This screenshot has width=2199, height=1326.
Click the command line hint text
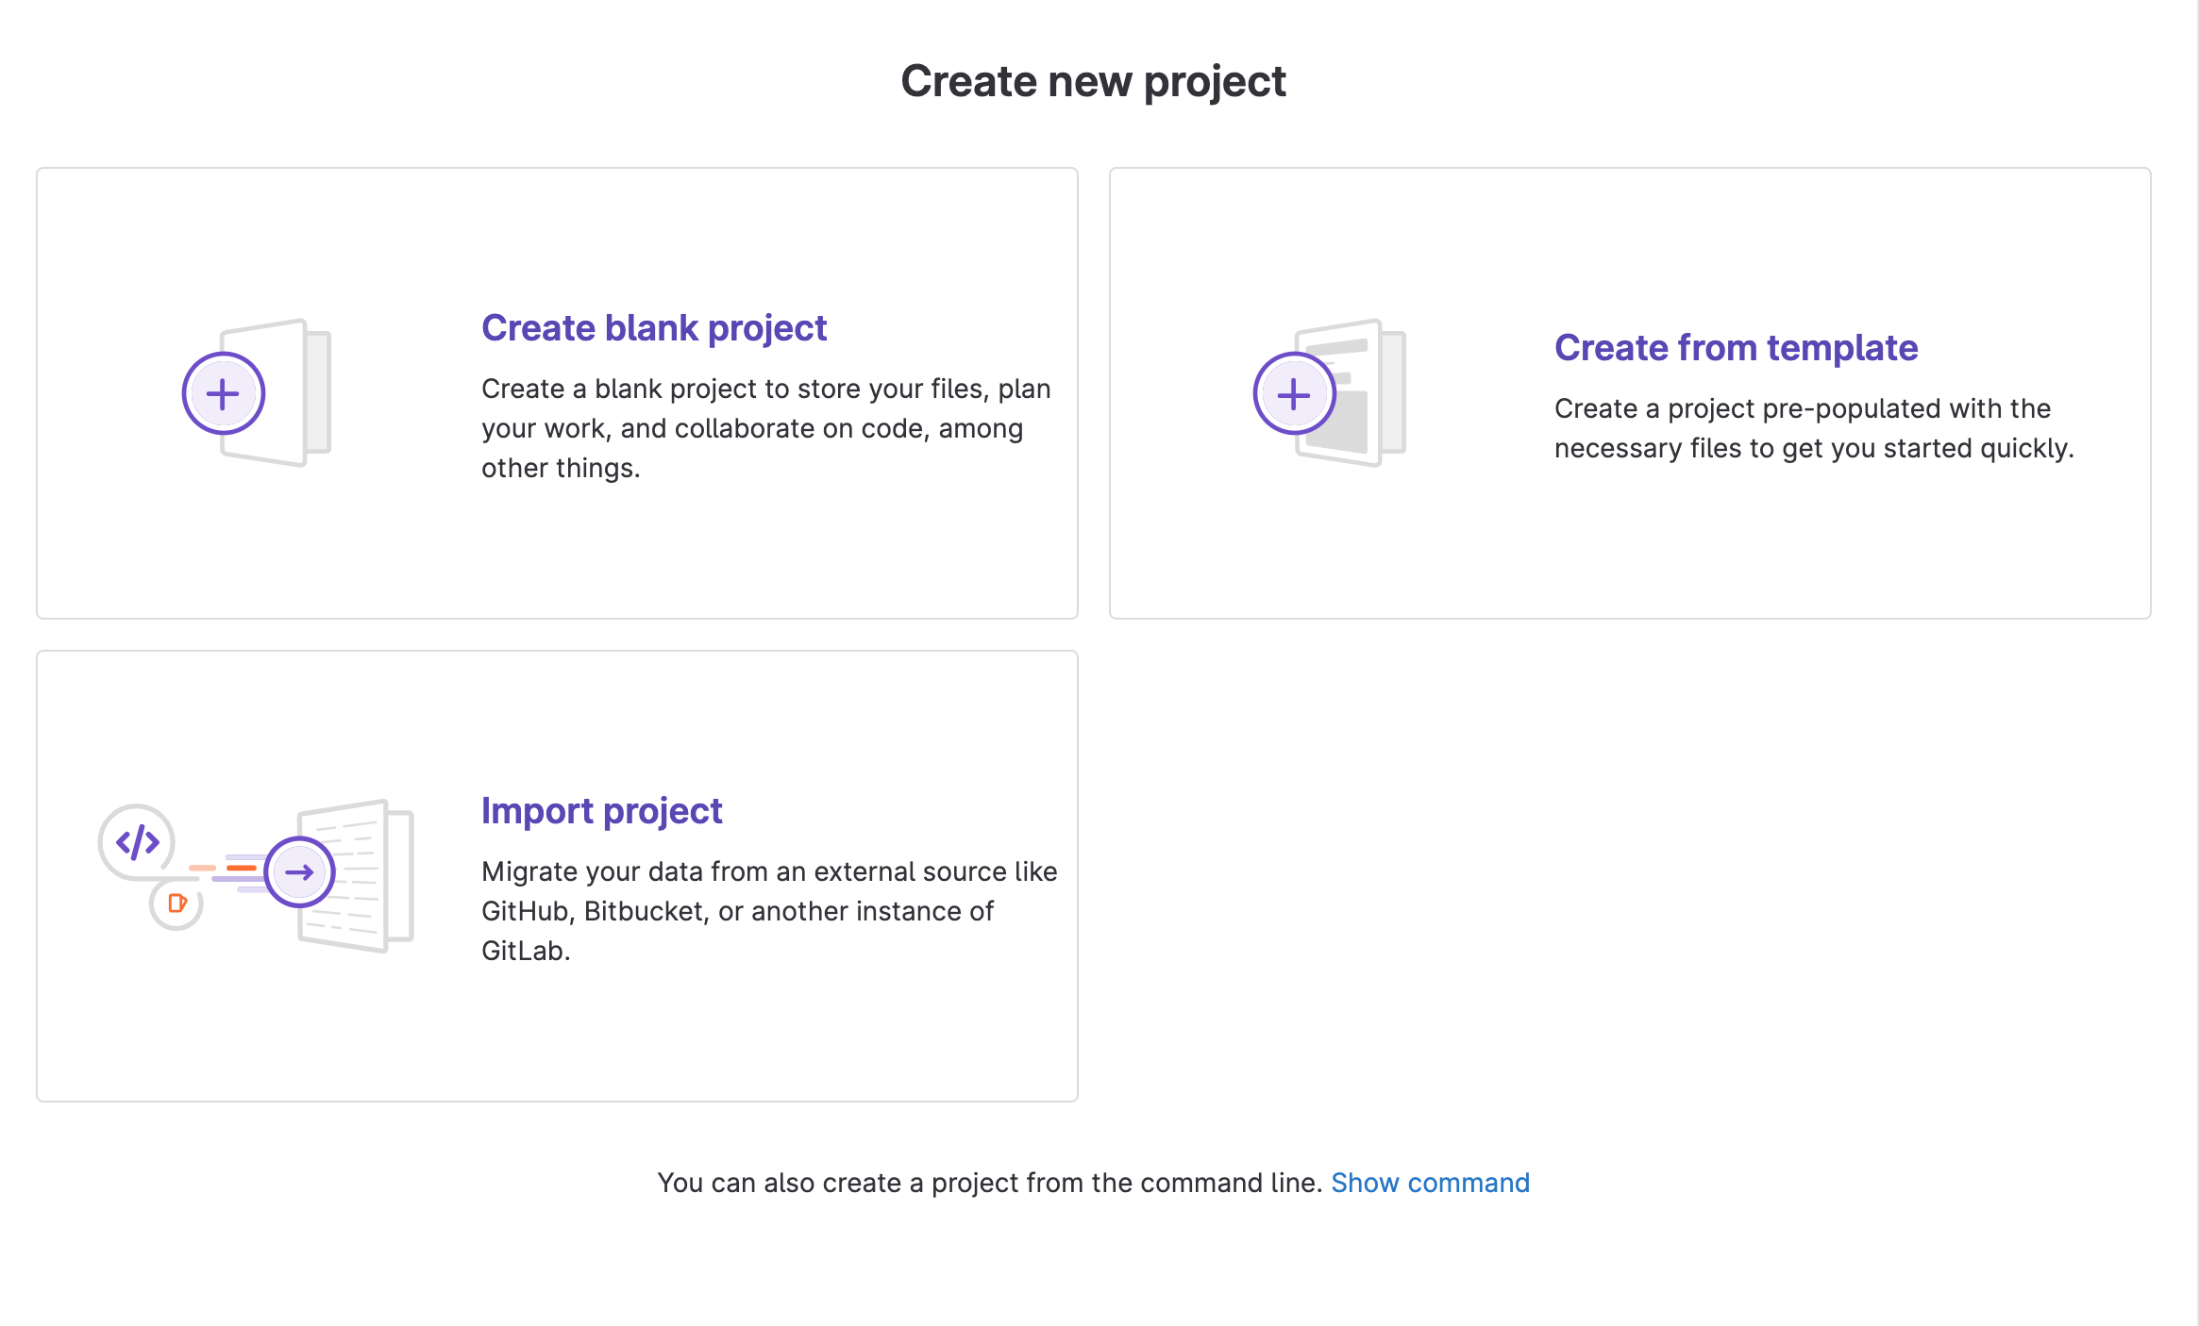pyautogui.click(x=989, y=1183)
